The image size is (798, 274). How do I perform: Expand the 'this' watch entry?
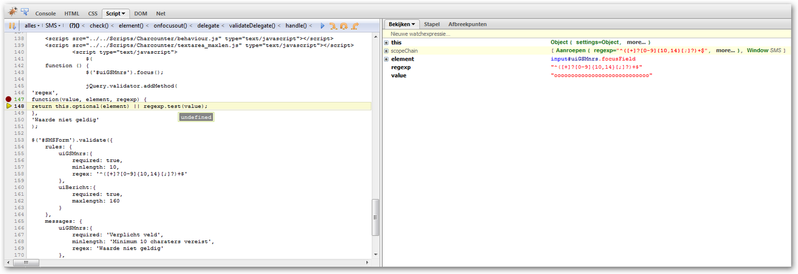click(x=386, y=43)
